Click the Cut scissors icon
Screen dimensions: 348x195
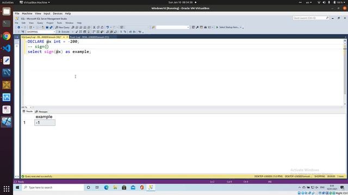pyautogui.click(x=94, y=27)
